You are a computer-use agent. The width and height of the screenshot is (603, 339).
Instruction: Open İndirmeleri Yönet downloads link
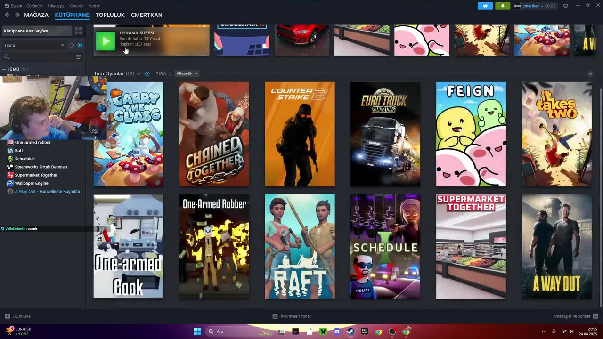click(x=292, y=316)
